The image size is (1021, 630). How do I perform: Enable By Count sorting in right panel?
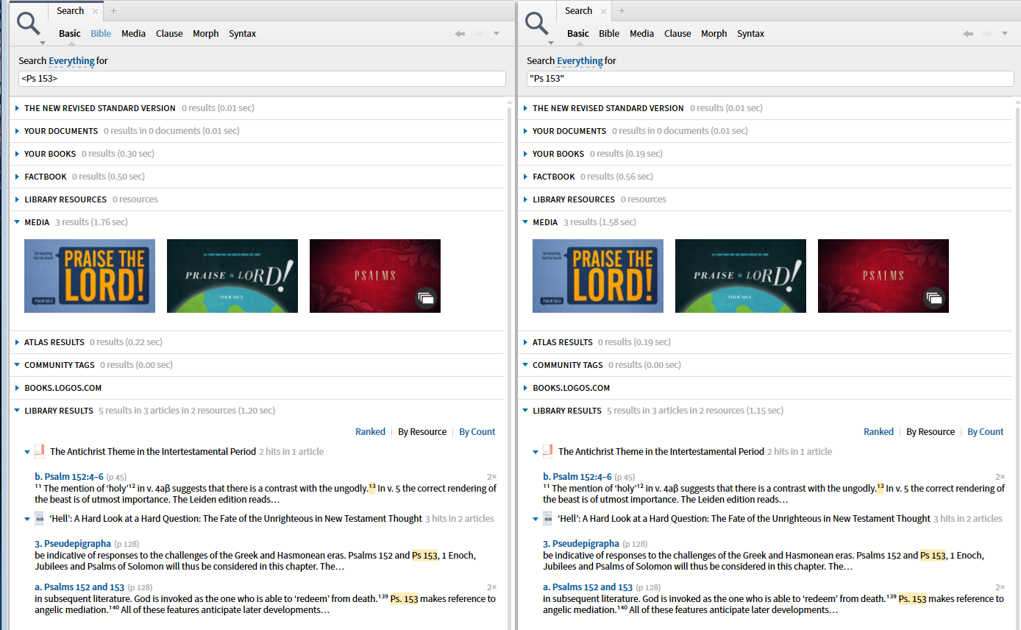click(x=985, y=431)
